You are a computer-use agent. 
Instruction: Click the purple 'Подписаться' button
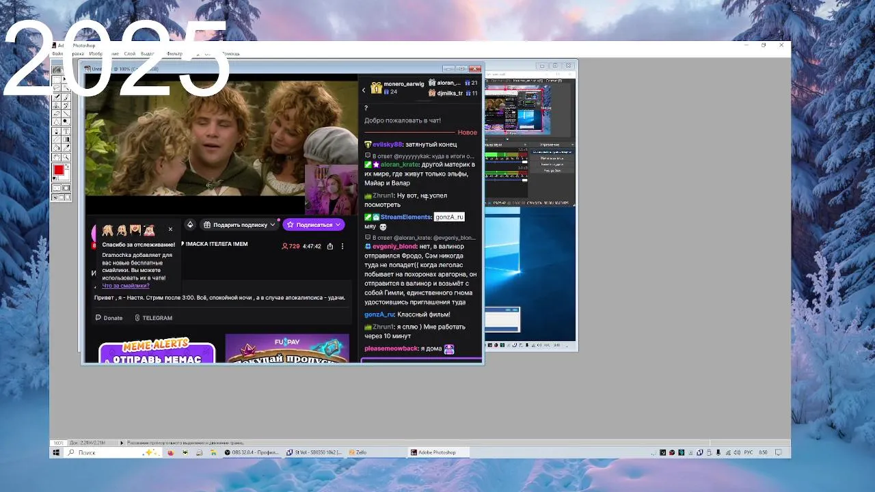point(314,225)
